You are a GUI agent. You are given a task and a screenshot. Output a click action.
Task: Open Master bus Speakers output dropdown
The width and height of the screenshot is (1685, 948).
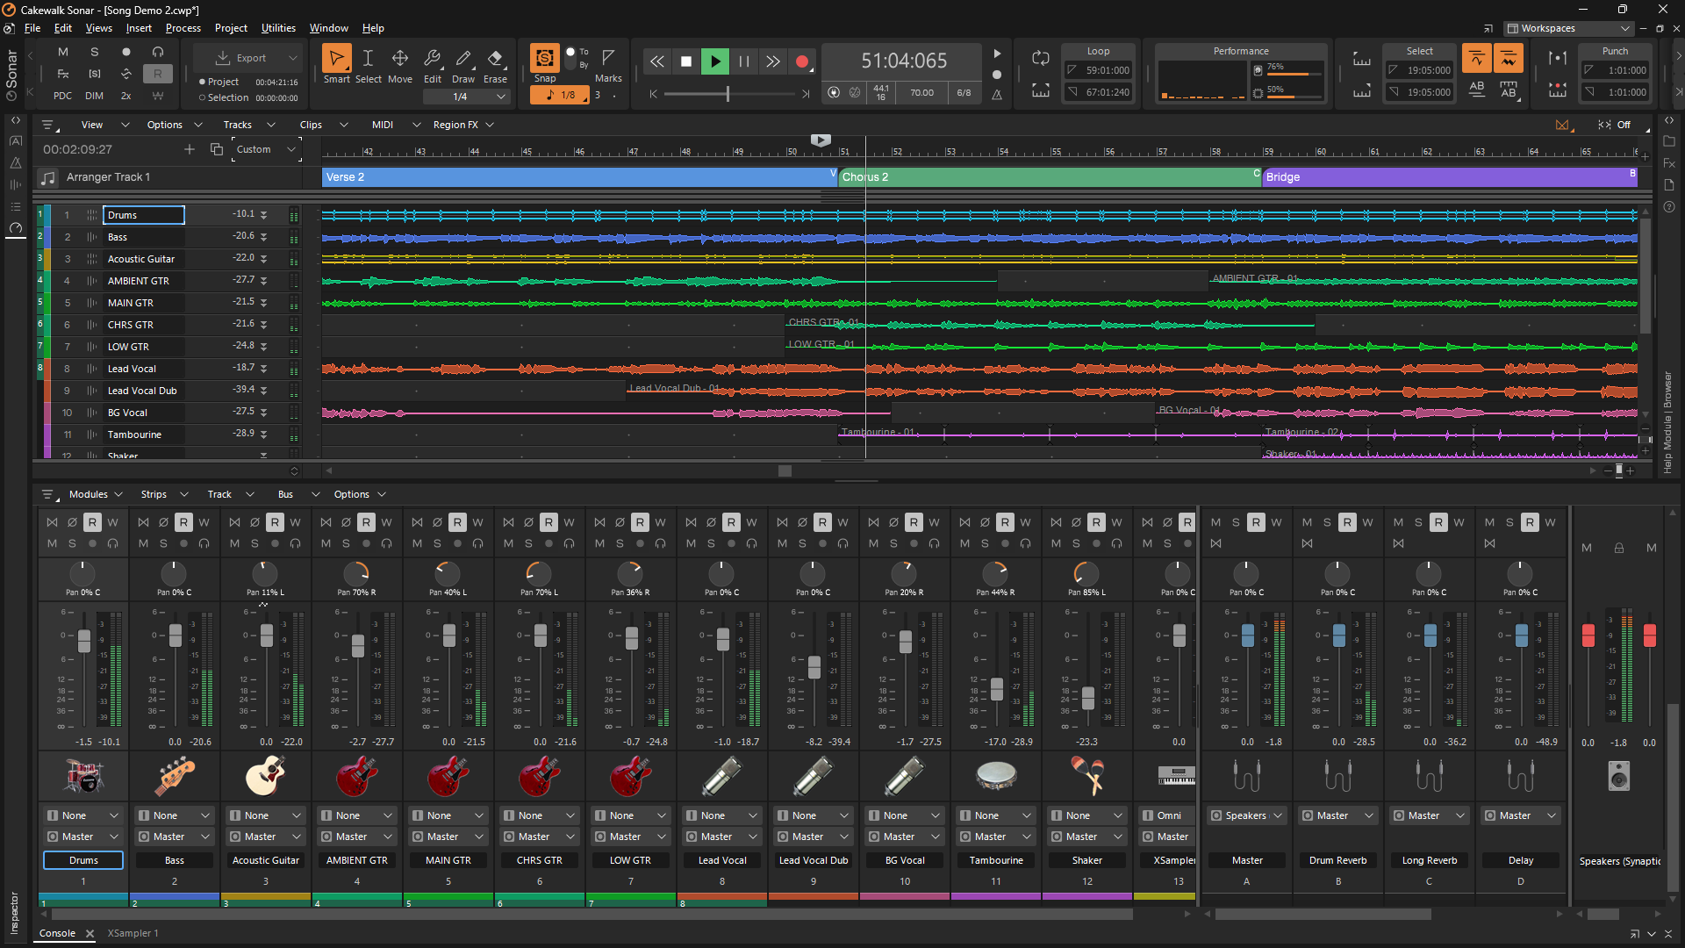point(1247,815)
